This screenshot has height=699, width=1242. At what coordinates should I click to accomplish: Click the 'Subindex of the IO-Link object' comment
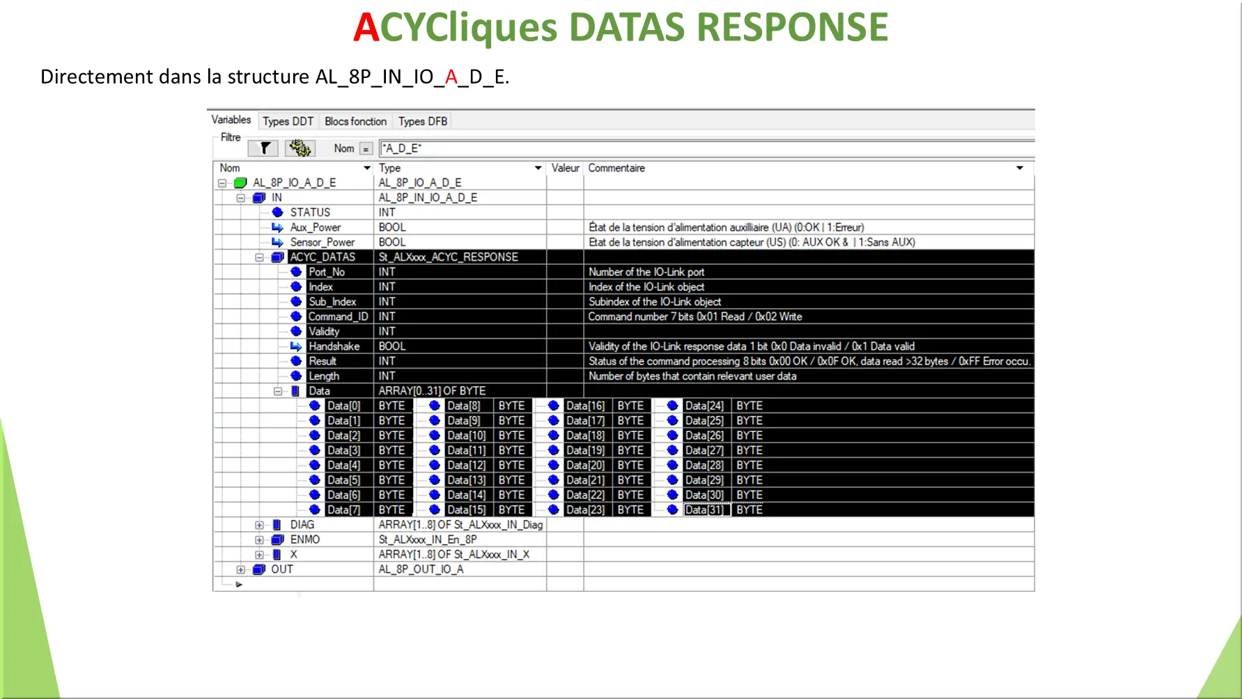point(655,302)
